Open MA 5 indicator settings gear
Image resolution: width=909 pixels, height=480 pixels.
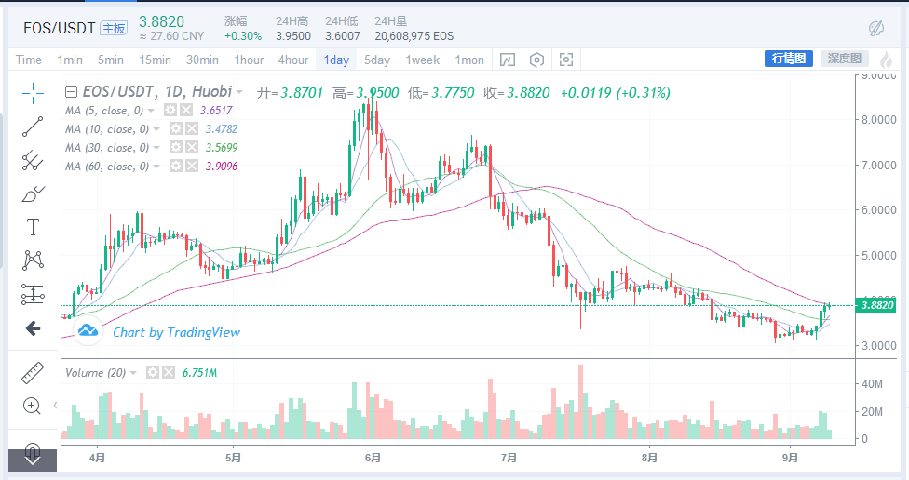[x=170, y=110]
